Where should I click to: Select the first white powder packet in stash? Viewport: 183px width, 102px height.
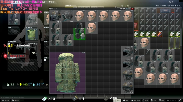136,34
